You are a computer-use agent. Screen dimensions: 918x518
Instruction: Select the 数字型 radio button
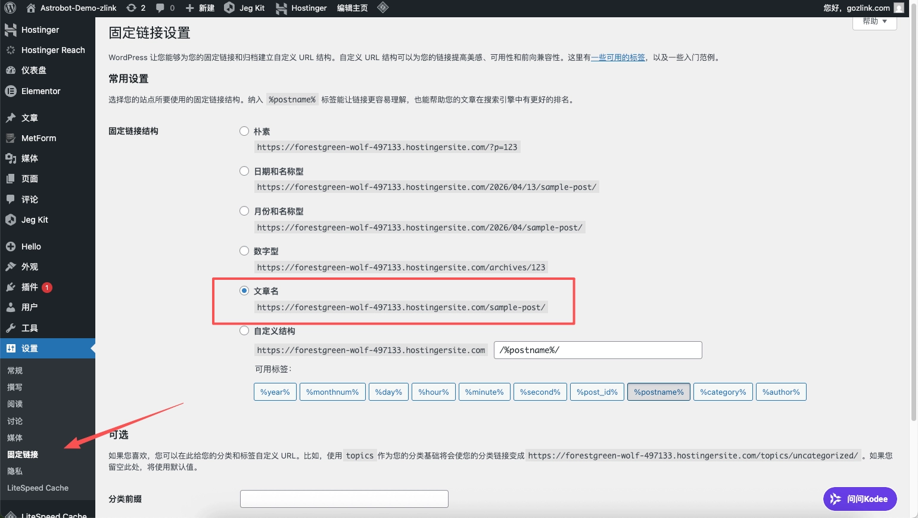244,251
